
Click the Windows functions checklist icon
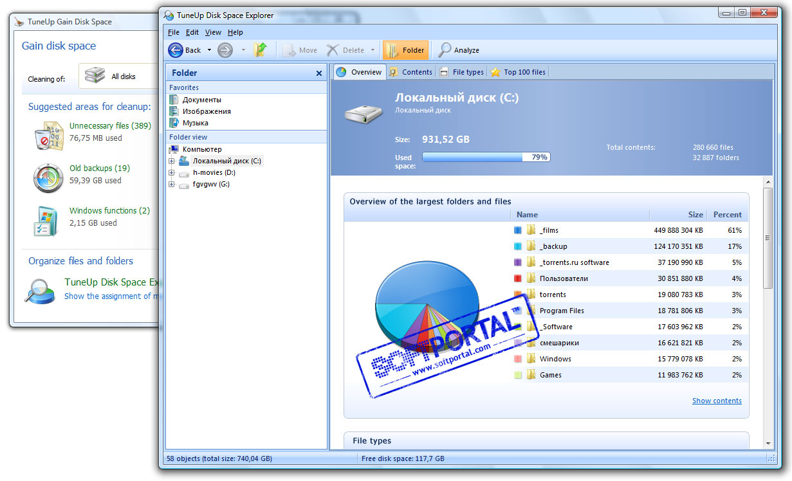pos(46,221)
